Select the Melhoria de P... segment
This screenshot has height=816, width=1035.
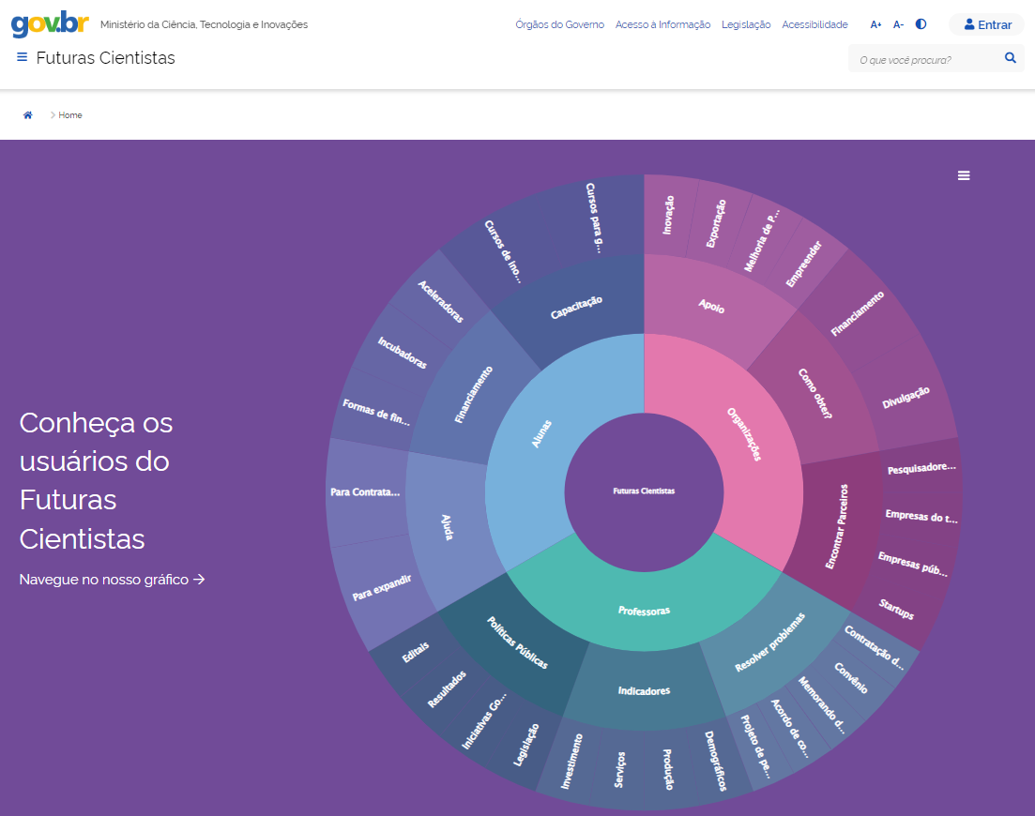pos(761,240)
